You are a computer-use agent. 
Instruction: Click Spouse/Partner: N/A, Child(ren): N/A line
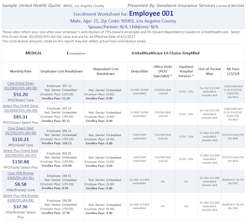click(x=123, y=27)
